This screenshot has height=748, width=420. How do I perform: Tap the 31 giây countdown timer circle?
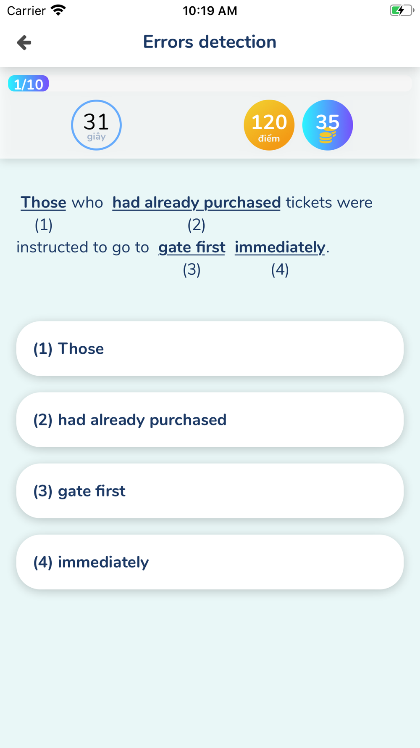tap(96, 125)
